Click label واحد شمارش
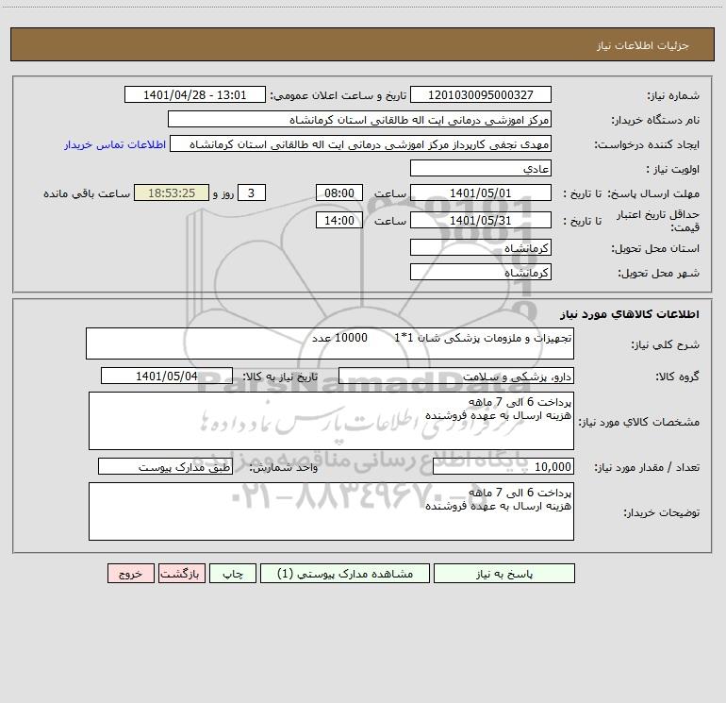Screen dimensions: 726x703 (284, 468)
